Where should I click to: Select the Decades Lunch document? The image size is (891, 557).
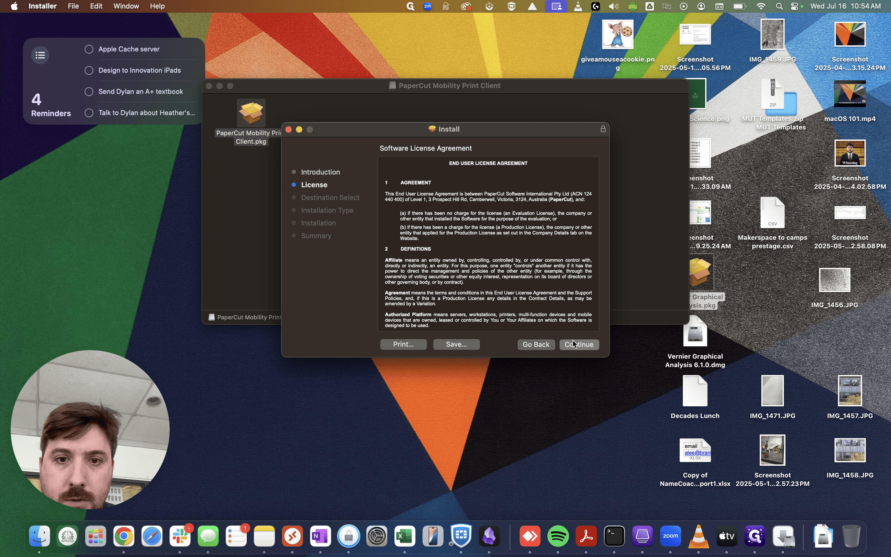(695, 391)
